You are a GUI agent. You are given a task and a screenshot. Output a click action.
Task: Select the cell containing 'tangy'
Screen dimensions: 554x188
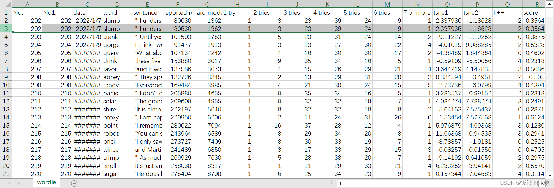117,85
